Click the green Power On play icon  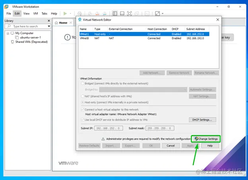click(65, 14)
